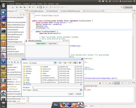Click 'Save a File...' button in FileChooserDemo
Screen dimensions: 136x108
[x=53, y=44]
